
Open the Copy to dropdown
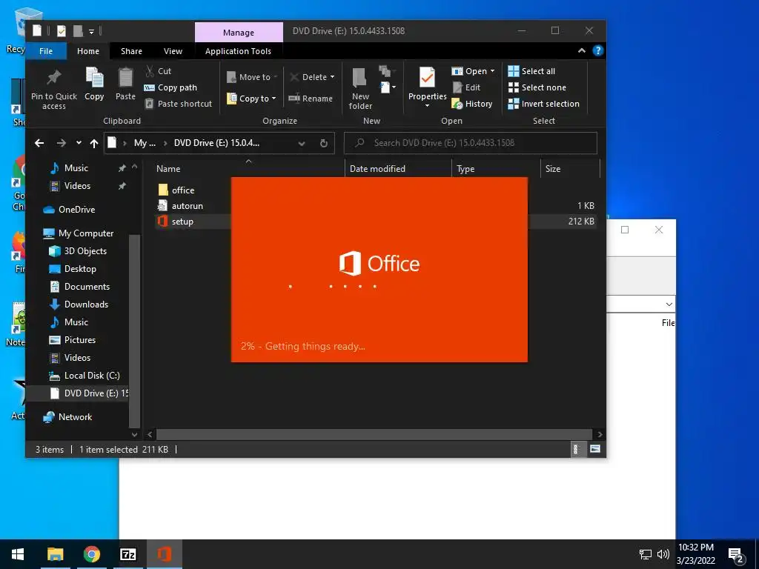[x=252, y=99]
